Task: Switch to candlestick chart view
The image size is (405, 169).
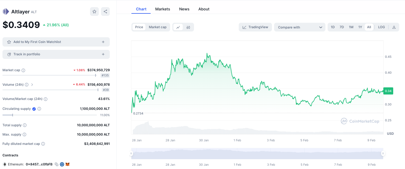Action: pyautogui.click(x=188, y=27)
